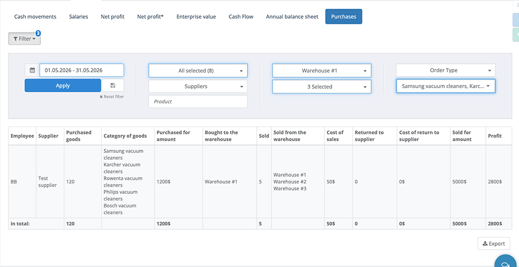
Task: Switch to the Salaries tab
Action: tap(78, 17)
